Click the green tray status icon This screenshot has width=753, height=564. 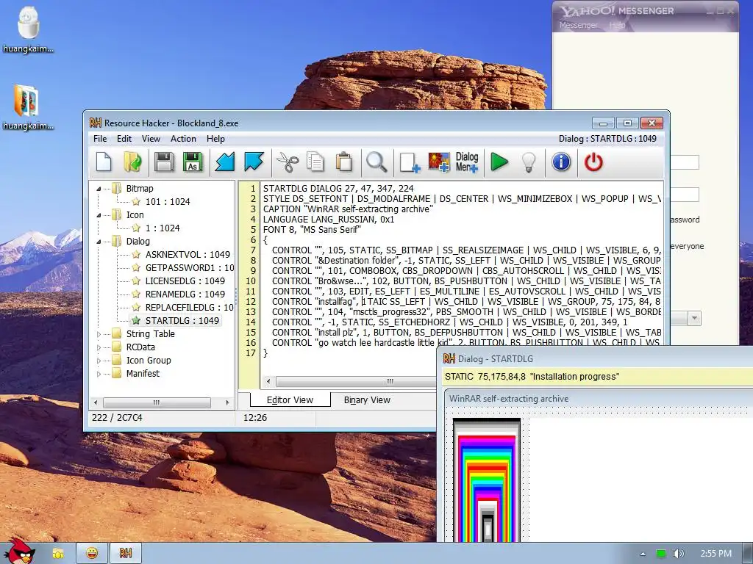tap(661, 554)
